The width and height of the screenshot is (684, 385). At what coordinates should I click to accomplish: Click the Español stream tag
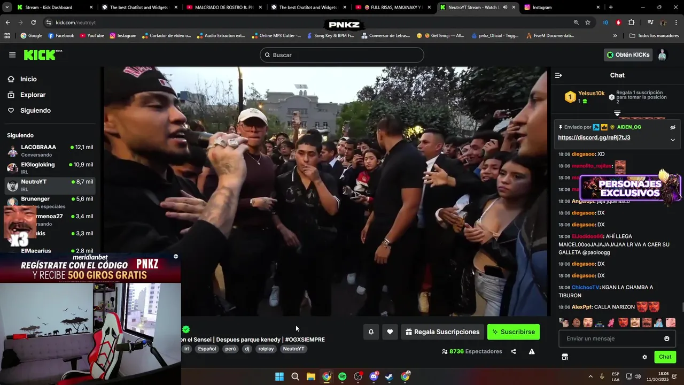tap(207, 349)
